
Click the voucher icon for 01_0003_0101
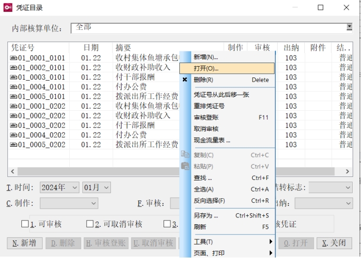[x=14, y=77]
